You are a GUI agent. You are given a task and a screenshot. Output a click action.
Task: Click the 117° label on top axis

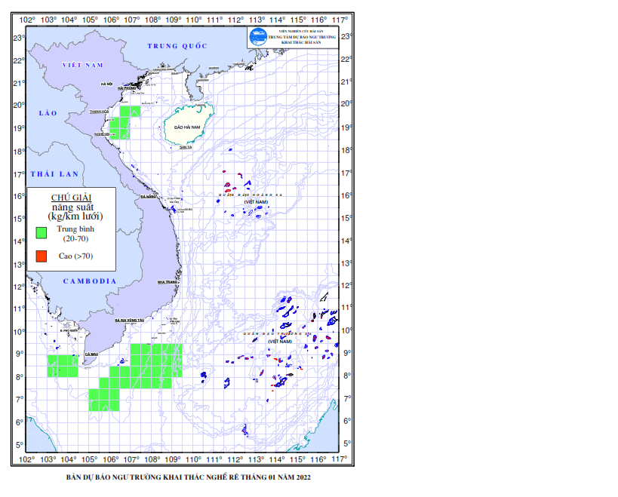point(340,20)
